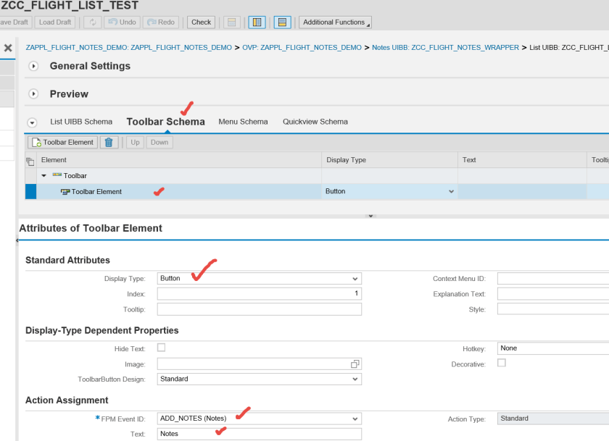Screen dimensions: 609x441
Task: Toggle the navigation panel column icon
Action: 257,22
